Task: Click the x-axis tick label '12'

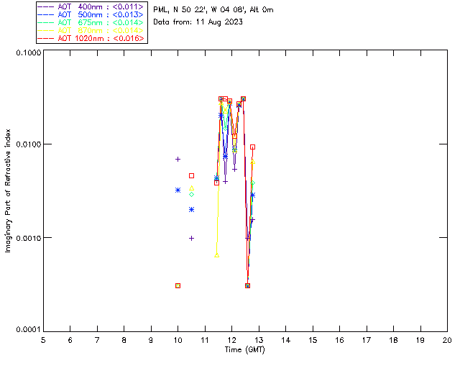Action: pyautogui.click(x=231, y=340)
